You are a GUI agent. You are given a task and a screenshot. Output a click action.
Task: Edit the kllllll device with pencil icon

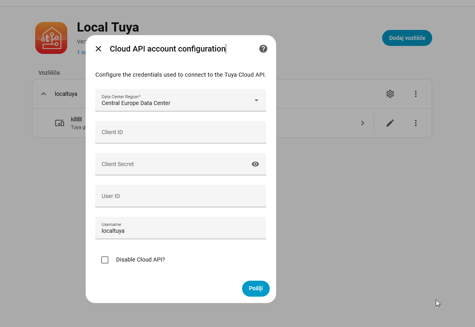[x=390, y=123]
